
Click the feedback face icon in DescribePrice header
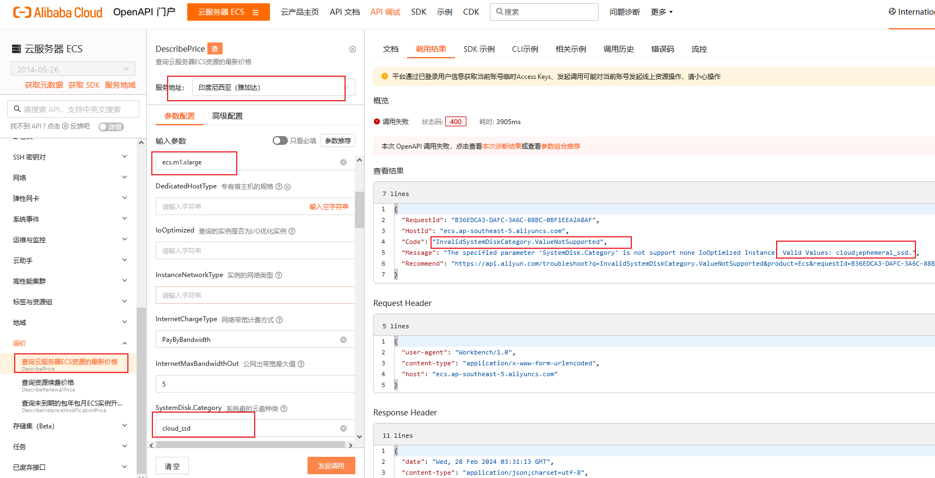[x=353, y=49]
